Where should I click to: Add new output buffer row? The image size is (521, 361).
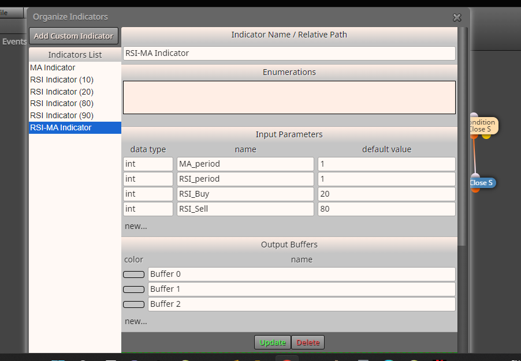coord(136,322)
